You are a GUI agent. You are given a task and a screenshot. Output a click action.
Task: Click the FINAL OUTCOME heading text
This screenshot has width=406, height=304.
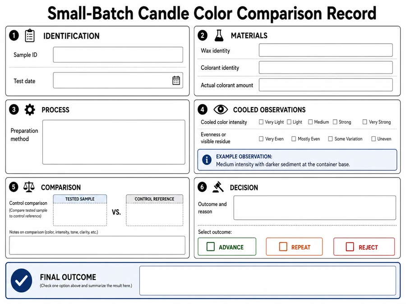(68, 277)
